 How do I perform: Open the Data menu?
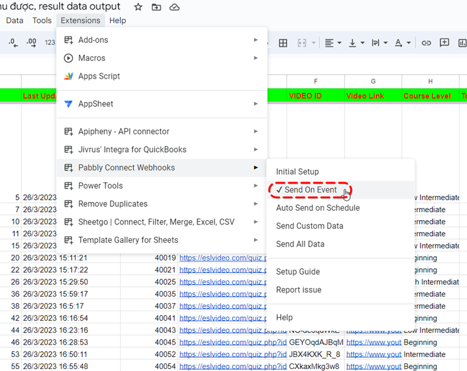[14, 20]
